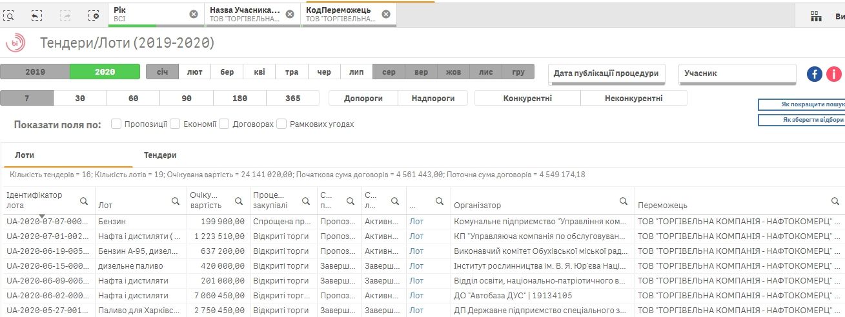This screenshot has width=845, height=317.
Task: Select month жов
Action: click(453, 72)
